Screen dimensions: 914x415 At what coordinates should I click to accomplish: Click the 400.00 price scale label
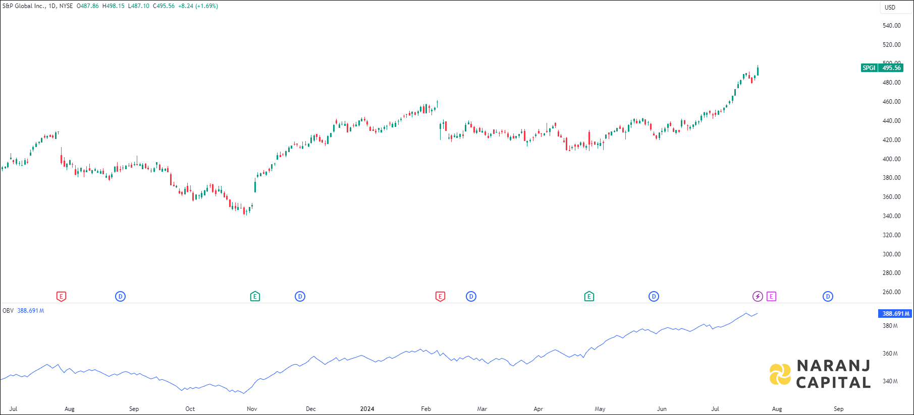pos(891,159)
